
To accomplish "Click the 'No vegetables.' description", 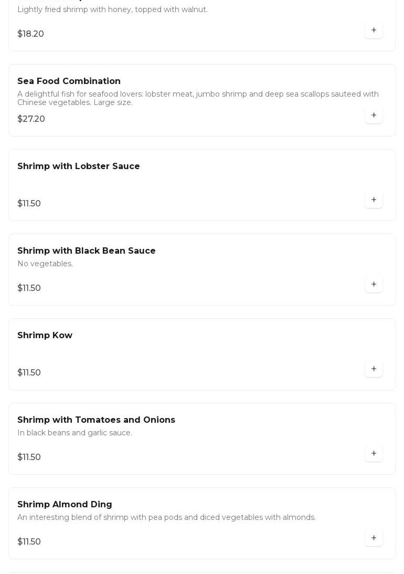I will 45,264.
